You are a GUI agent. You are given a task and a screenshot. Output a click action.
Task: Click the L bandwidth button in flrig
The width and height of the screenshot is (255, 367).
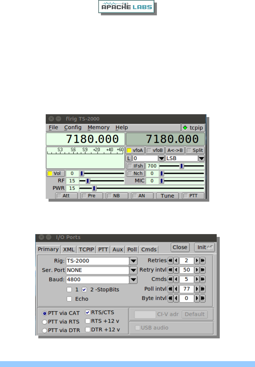(x=129, y=158)
